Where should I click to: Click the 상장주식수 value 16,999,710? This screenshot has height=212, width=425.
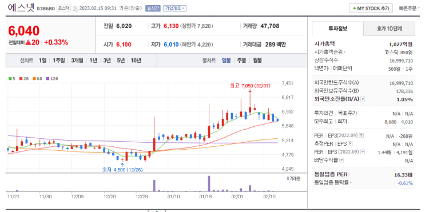click(401, 61)
